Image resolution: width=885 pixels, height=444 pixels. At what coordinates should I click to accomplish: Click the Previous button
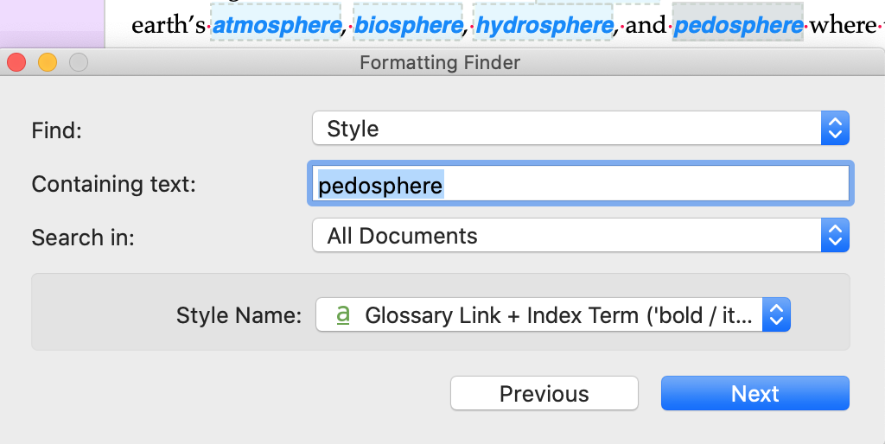pyautogui.click(x=544, y=393)
